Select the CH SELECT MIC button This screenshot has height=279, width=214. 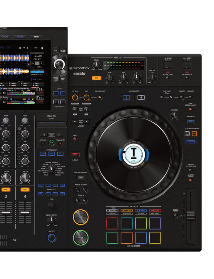point(41,194)
